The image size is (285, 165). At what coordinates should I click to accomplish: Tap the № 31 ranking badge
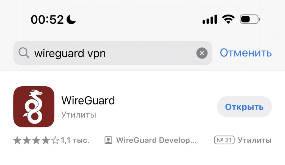point(224,140)
